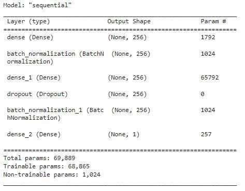The height and width of the screenshot is (191, 245).
Task: Select the dense_2 (Dense) layer name
Action: pos(34,134)
